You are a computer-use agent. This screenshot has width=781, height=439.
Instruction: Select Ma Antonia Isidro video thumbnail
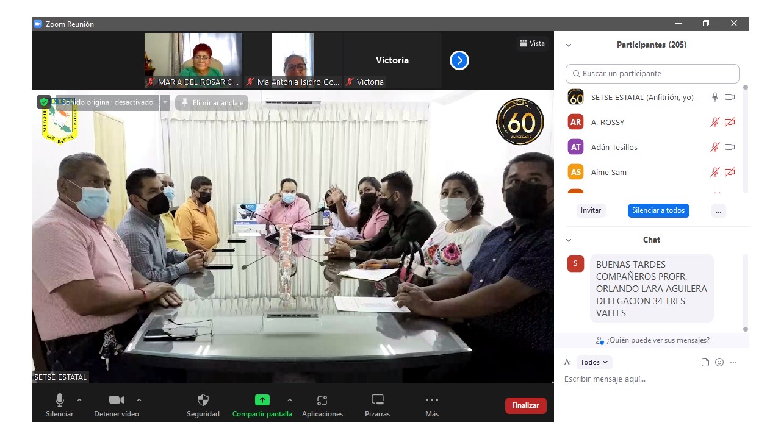click(293, 60)
